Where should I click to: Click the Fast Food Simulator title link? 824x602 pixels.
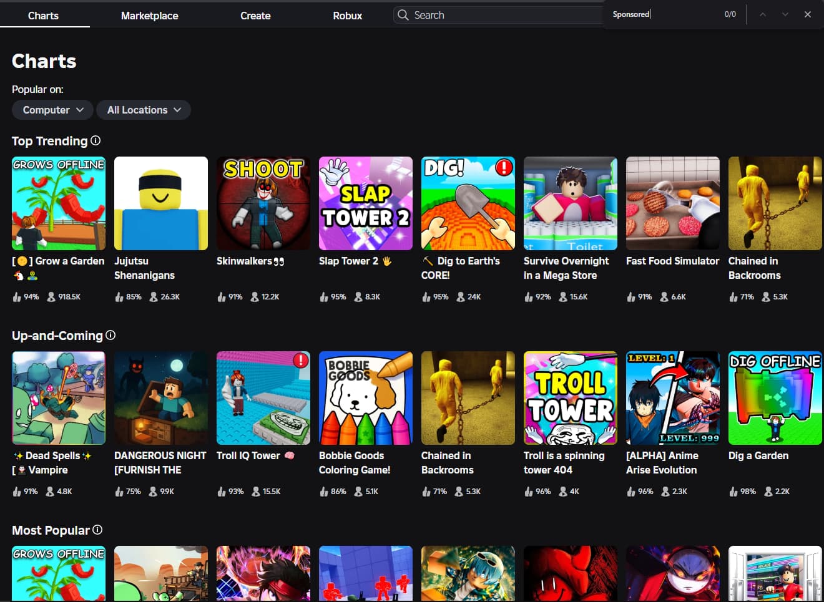point(672,261)
